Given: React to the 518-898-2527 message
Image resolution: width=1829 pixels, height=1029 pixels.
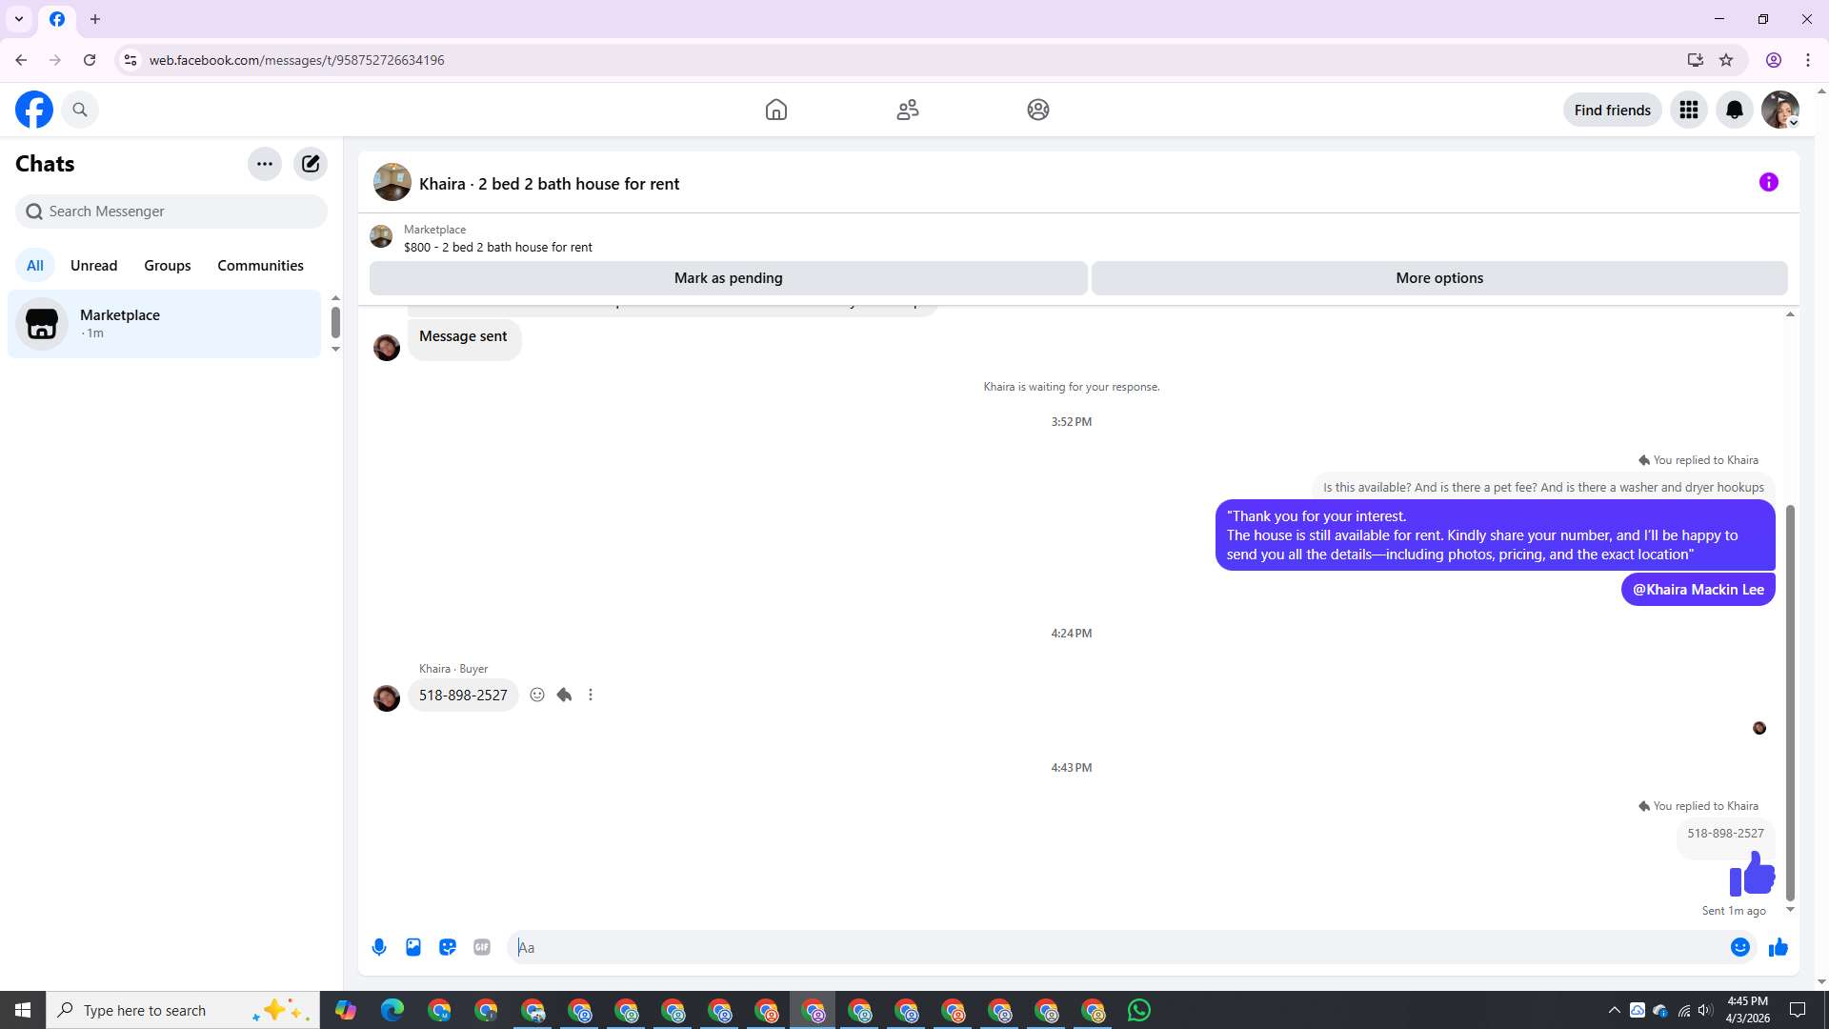Looking at the screenshot, I should 537,695.
